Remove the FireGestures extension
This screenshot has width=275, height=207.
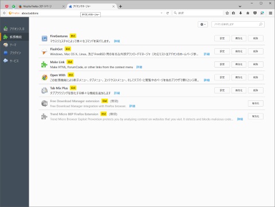point(256,38)
